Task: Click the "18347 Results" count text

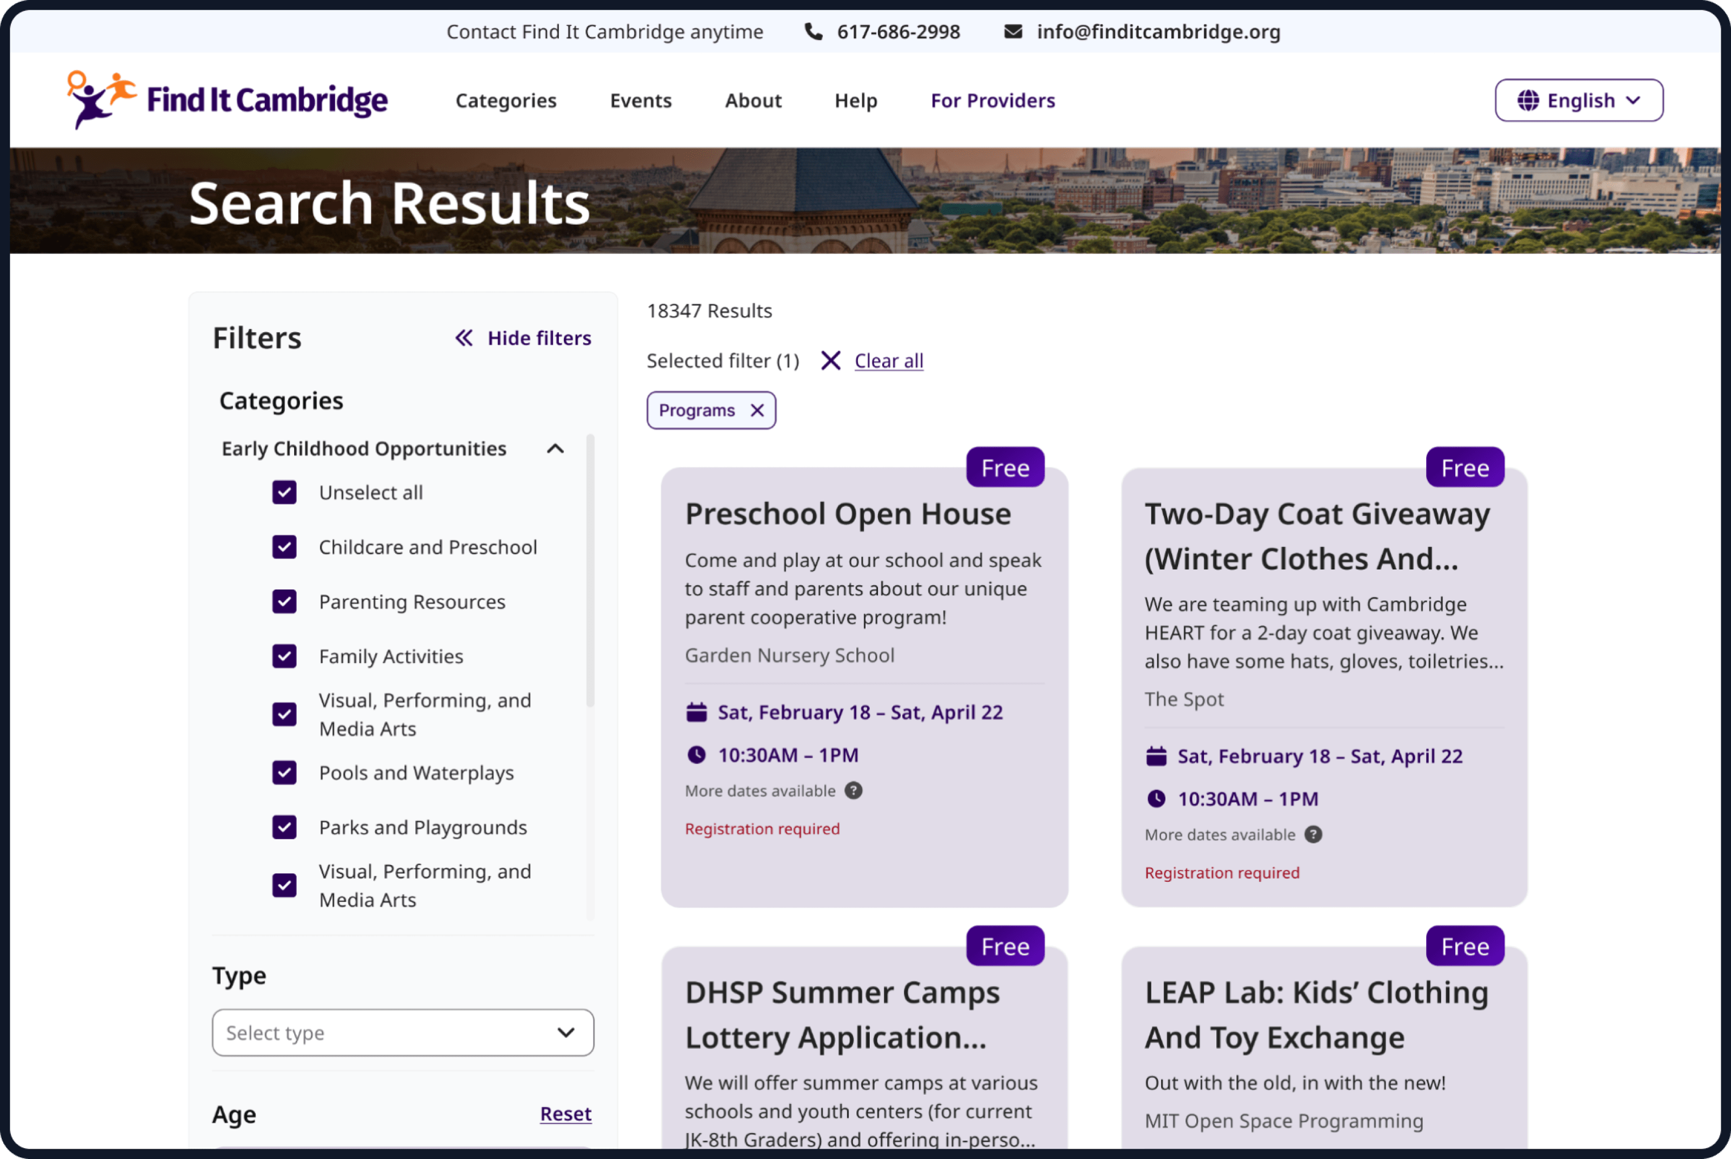Action: point(709,311)
